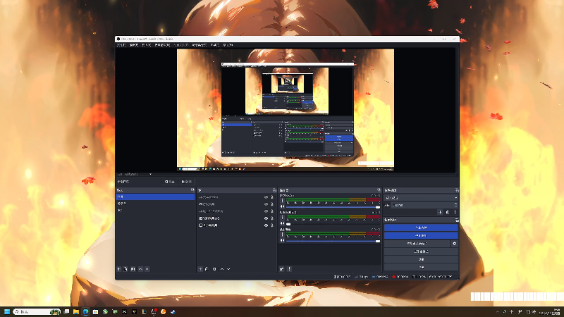The width and height of the screenshot is (564, 317).
Task: Toggle lock on the display capture source
Action: click(x=272, y=225)
